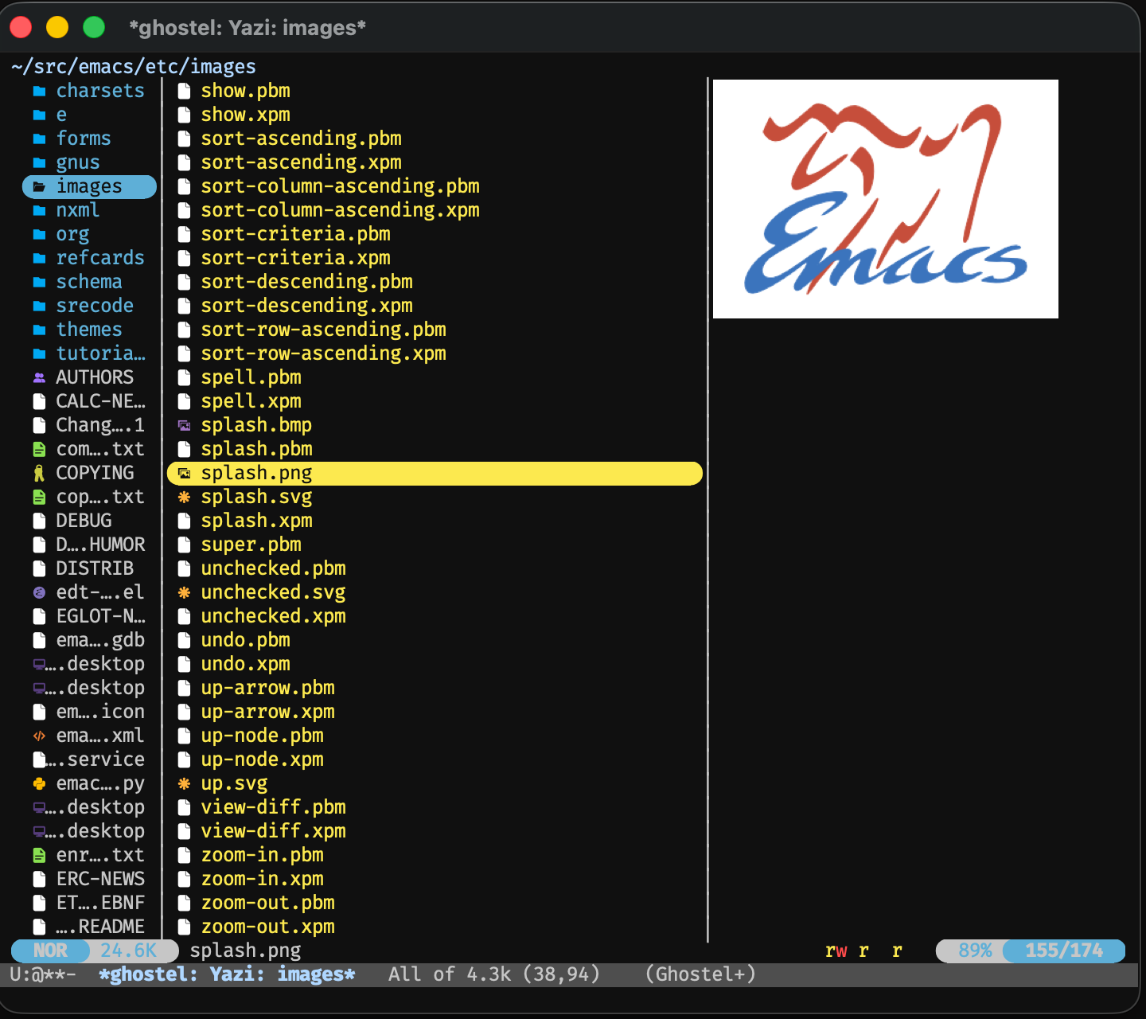Select up-node.xpm file
Image resolution: width=1146 pixels, height=1019 pixels.
[262, 759]
